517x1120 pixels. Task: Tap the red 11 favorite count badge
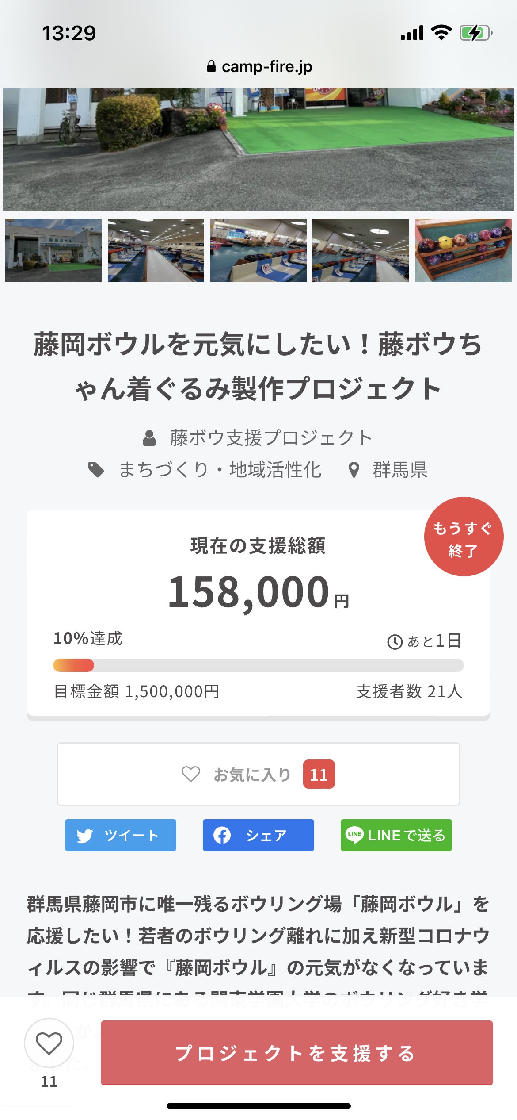tap(319, 775)
